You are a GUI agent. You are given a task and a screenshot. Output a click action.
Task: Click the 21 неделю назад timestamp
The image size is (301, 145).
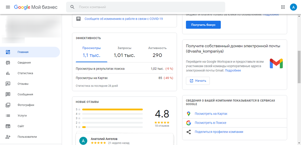pos(119,143)
